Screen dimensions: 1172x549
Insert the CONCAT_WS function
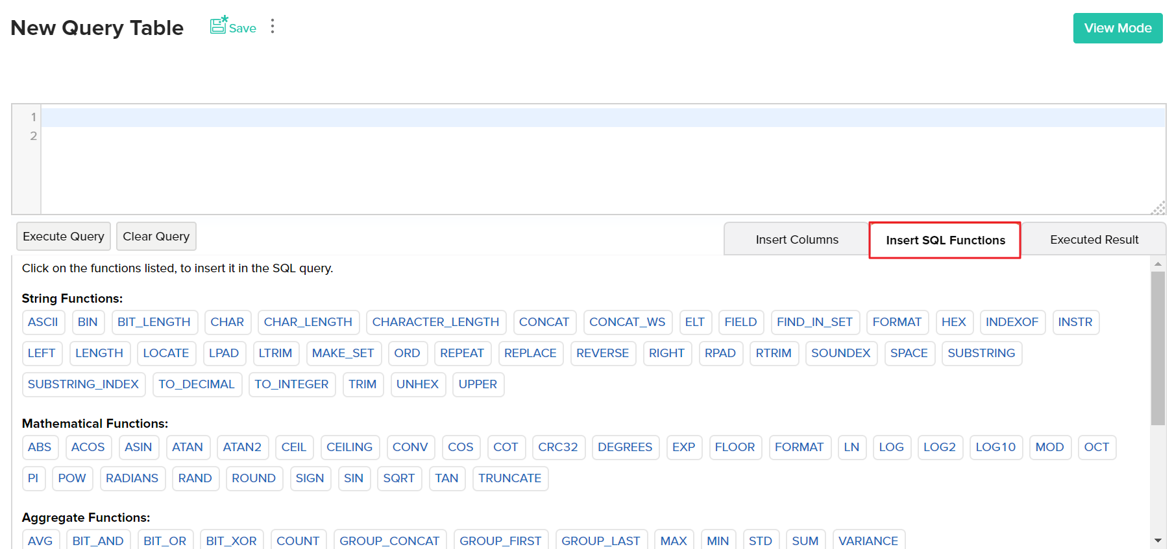[x=628, y=322]
